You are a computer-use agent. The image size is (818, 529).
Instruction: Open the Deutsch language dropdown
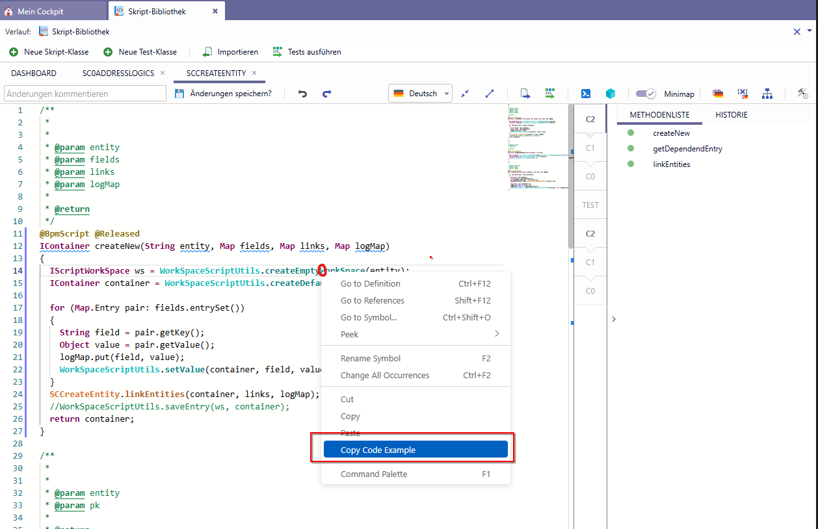tap(421, 94)
